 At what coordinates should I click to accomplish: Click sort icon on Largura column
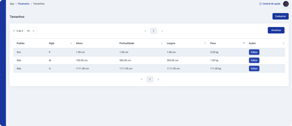pos(205,43)
